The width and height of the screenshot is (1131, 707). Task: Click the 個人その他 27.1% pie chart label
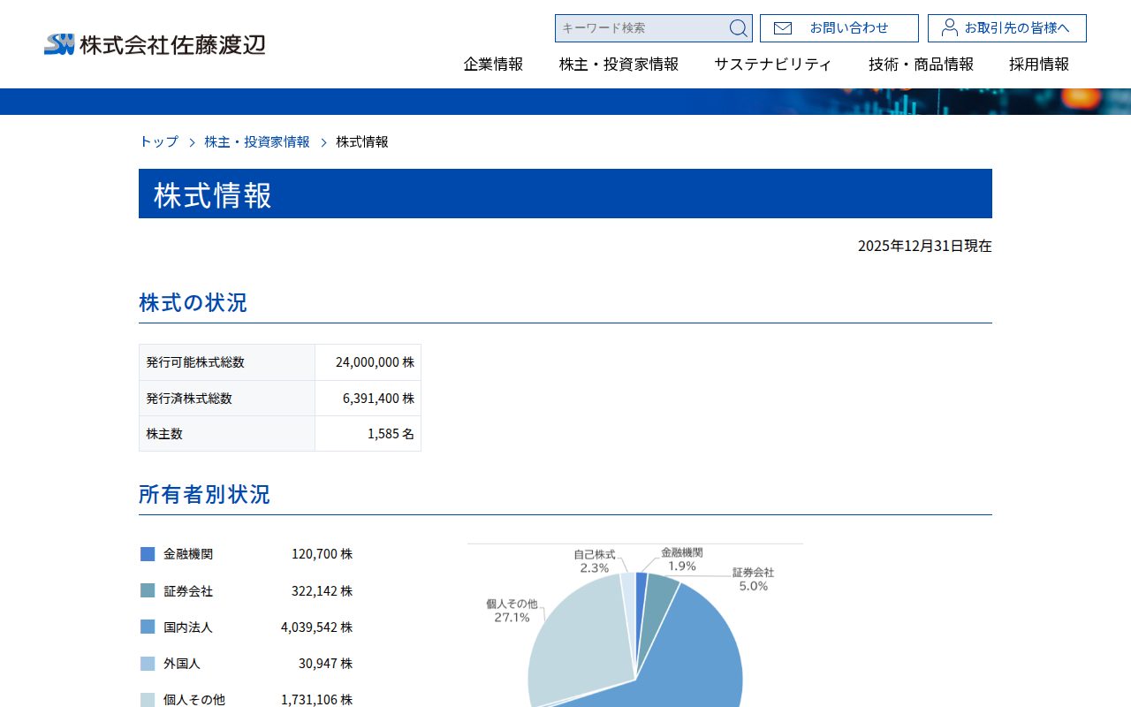click(x=512, y=611)
